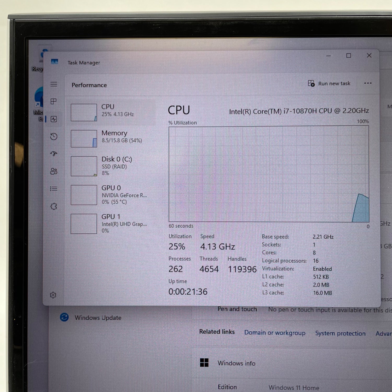Close the Task Manager window
Viewport: 392px width, 392px height.
[x=369, y=55]
